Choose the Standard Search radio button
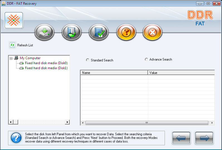The width and height of the screenshot is (222, 150). (x=88, y=60)
